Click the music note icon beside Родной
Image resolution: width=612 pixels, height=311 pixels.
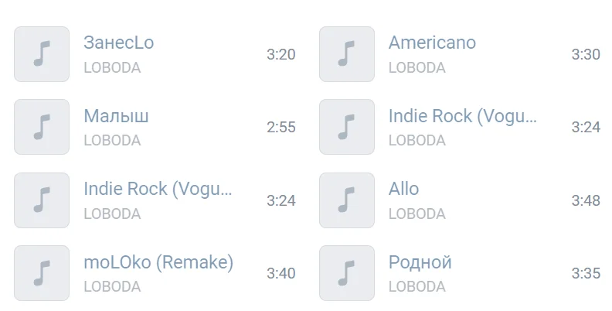pos(347,273)
